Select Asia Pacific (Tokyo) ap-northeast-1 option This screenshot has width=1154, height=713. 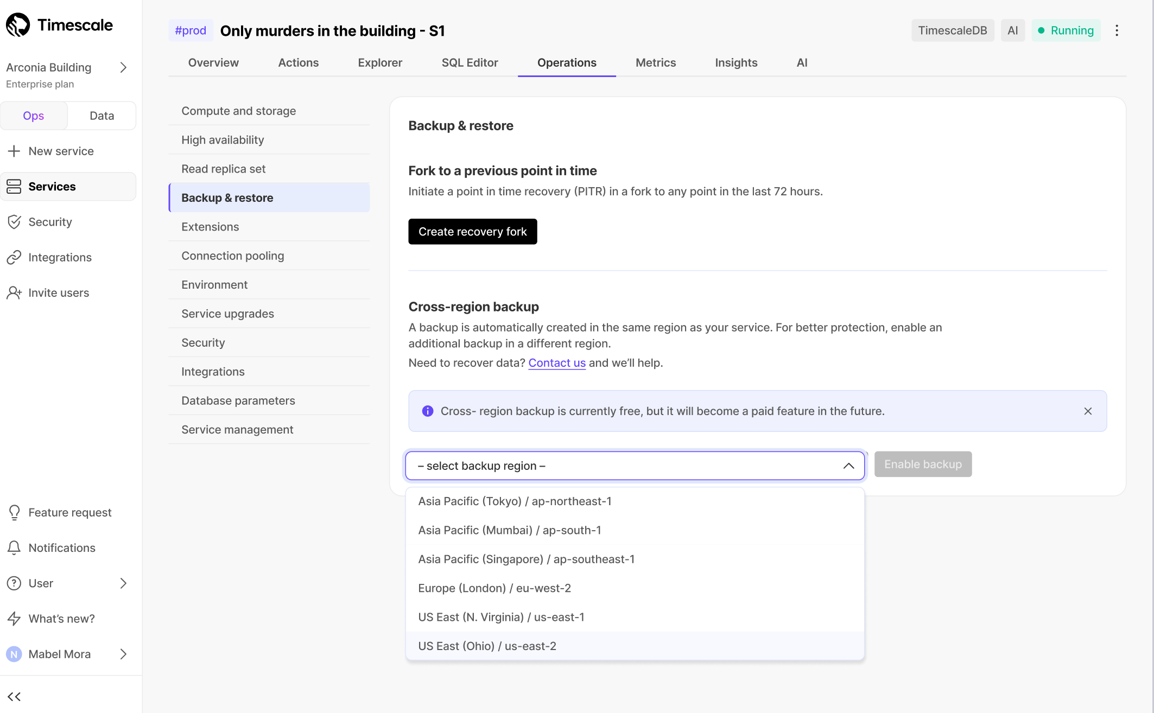[x=635, y=501]
